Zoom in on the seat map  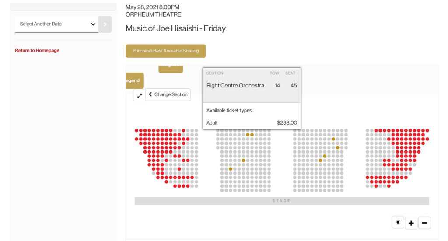411,223
